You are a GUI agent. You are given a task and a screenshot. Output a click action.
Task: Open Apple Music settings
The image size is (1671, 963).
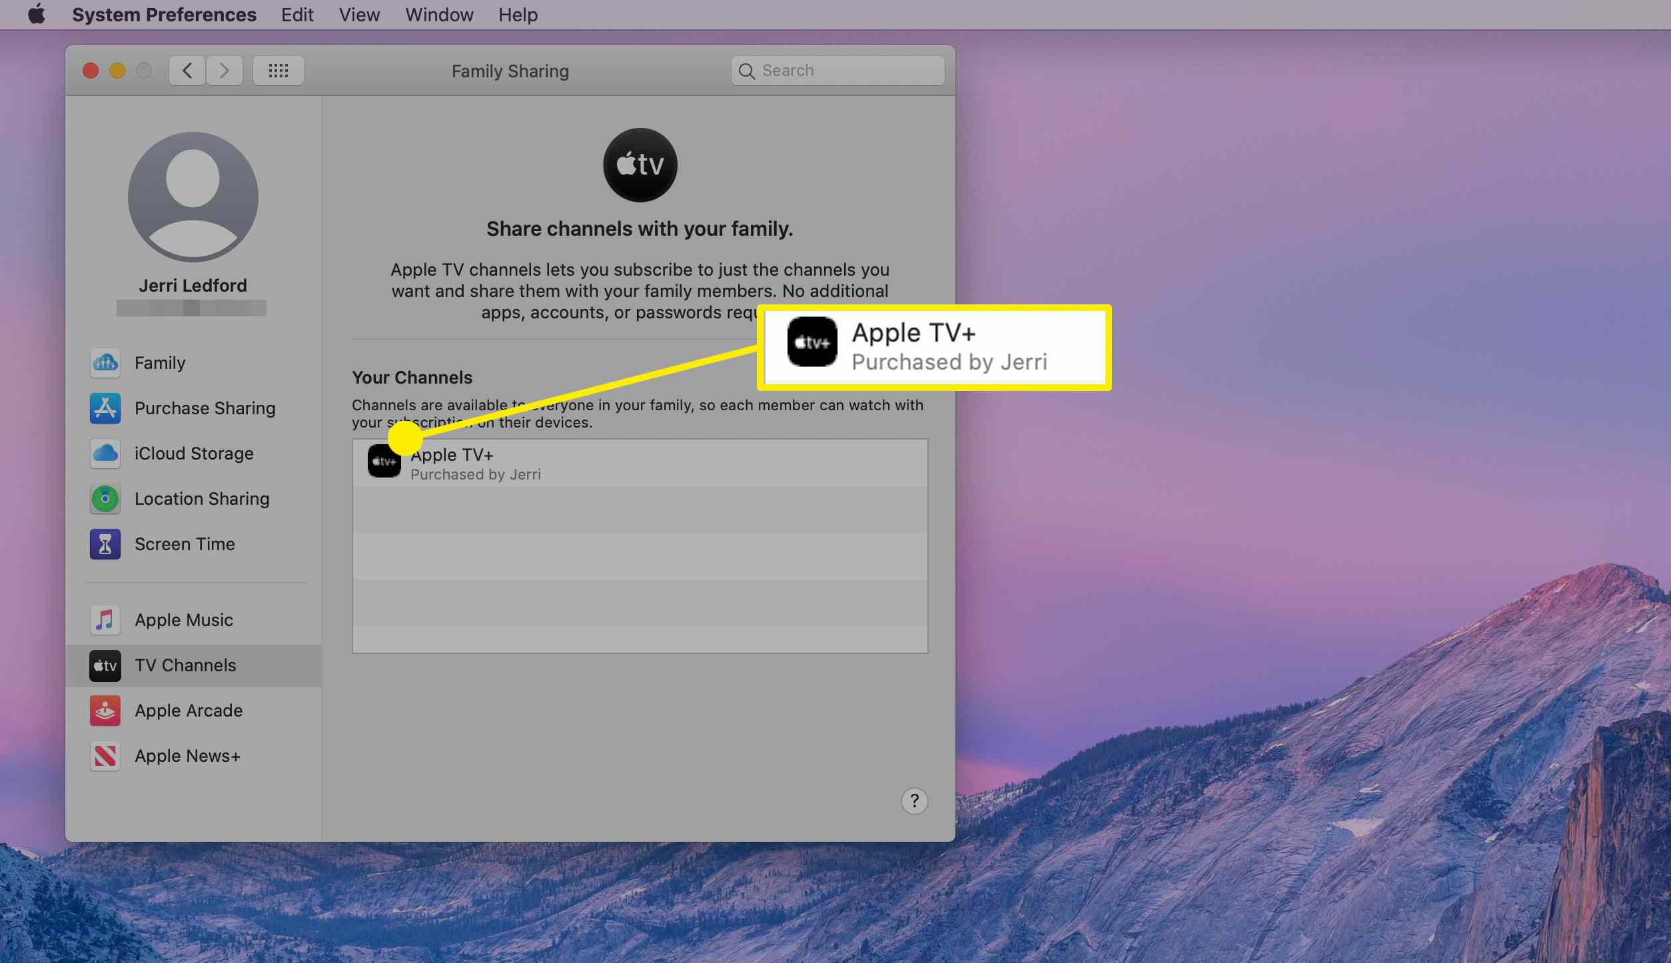[184, 620]
